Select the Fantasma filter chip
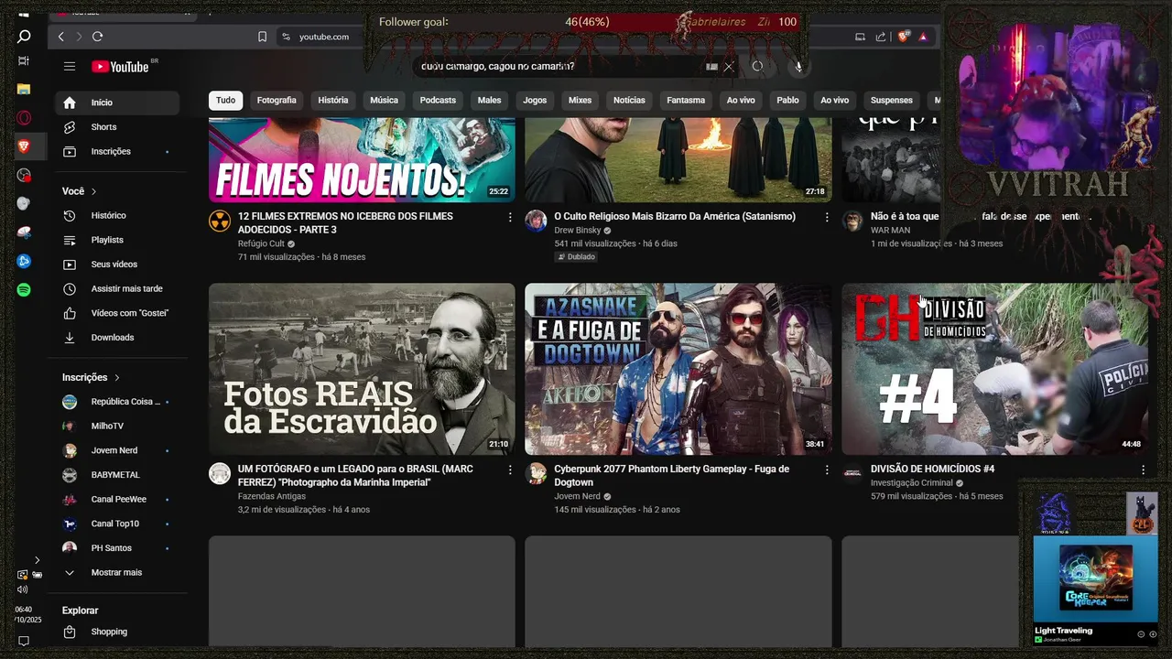This screenshot has height=659, width=1172. tap(686, 100)
